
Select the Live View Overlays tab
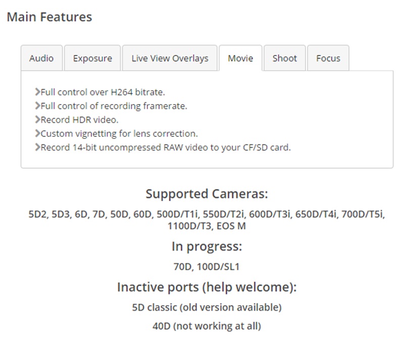[170, 58]
